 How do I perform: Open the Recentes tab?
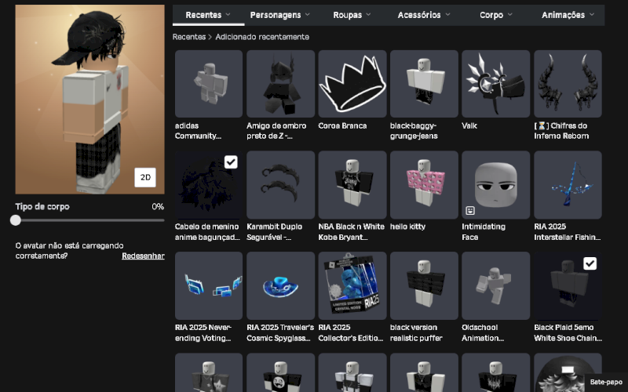(x=208, y=15)
